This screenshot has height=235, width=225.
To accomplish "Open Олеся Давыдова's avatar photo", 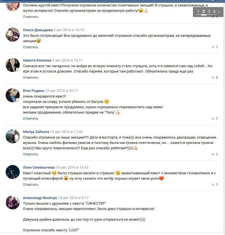I will pyautogui.click(x=13, y=35).
